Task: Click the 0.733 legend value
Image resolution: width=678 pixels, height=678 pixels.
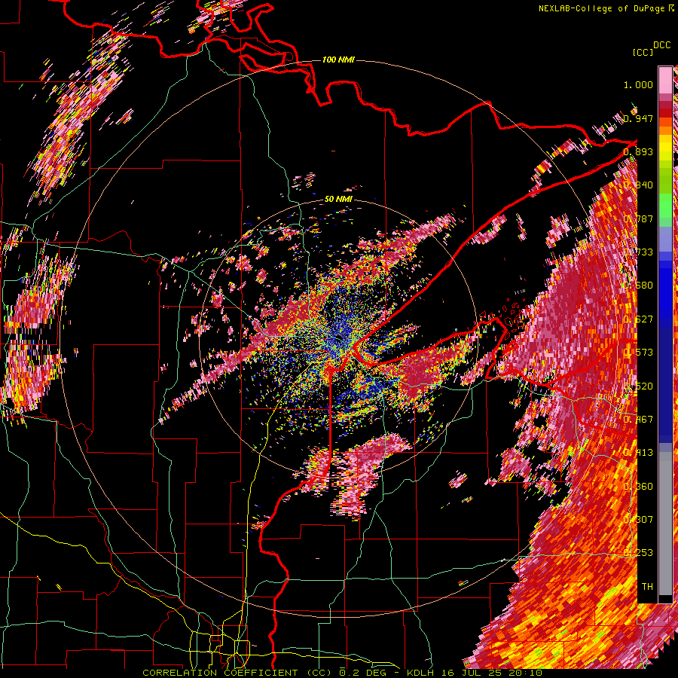Action: (638, 252)
